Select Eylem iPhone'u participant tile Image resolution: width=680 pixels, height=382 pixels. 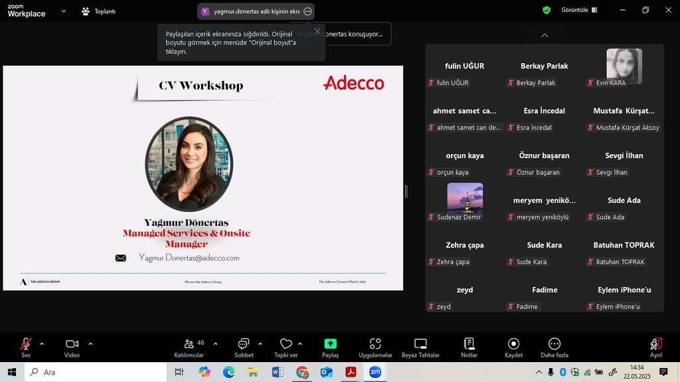click(x=624, y=290)
